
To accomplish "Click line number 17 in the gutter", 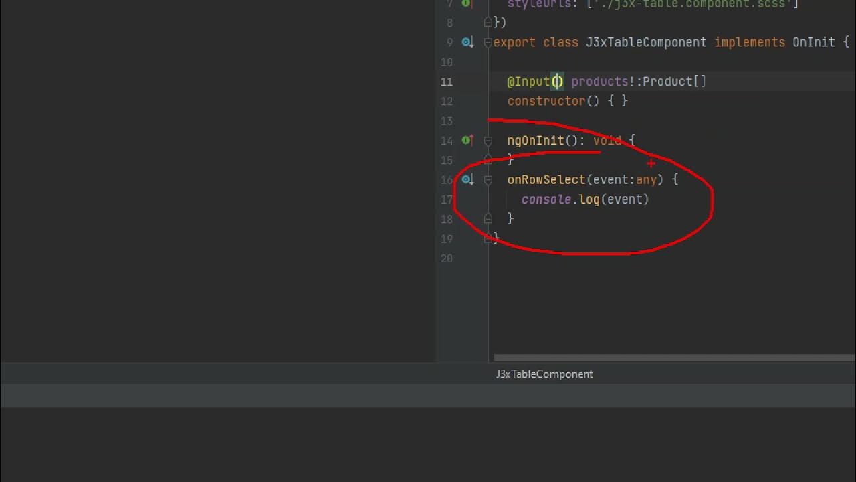I will (447, 199).
